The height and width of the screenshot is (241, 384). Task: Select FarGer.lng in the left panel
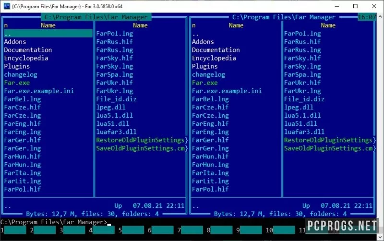pyautogui.click(x=23, y=148)
